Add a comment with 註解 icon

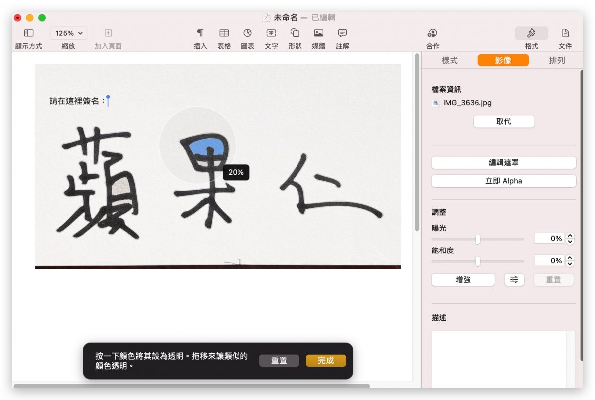tap(342, 33)
